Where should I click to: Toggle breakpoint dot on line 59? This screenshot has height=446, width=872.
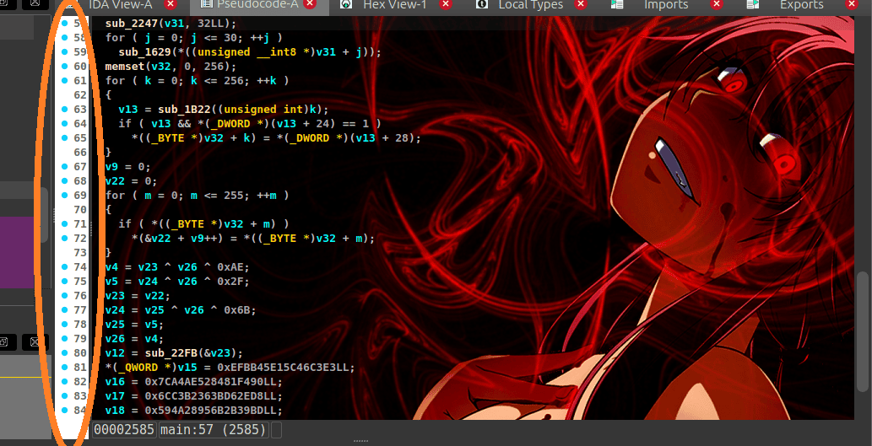tap(64, 51)
